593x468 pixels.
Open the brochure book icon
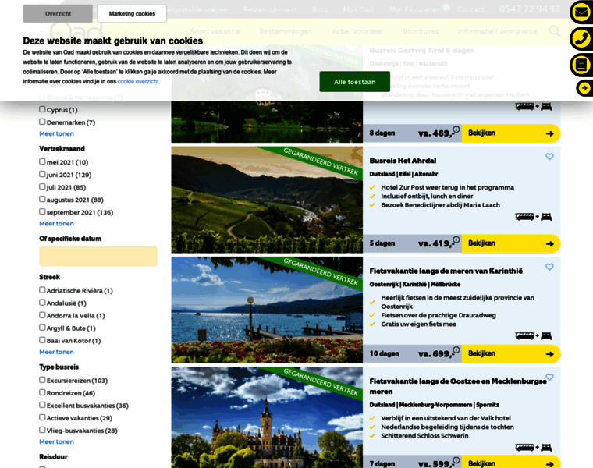pos(581,65)
